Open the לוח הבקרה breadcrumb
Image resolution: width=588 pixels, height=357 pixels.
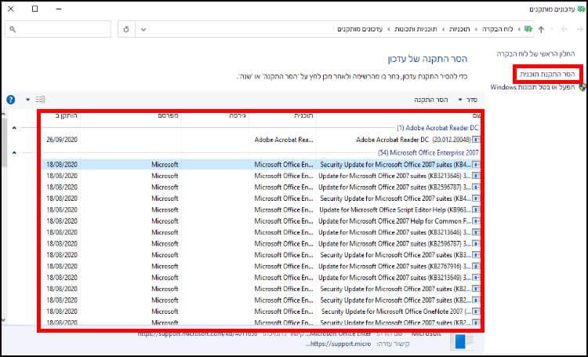coord(497,29)
